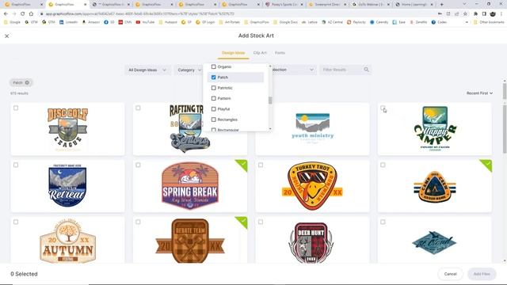The image size is (507, 285).
Task: Toggle the browser side panel icon
Action: click(484, 14)
